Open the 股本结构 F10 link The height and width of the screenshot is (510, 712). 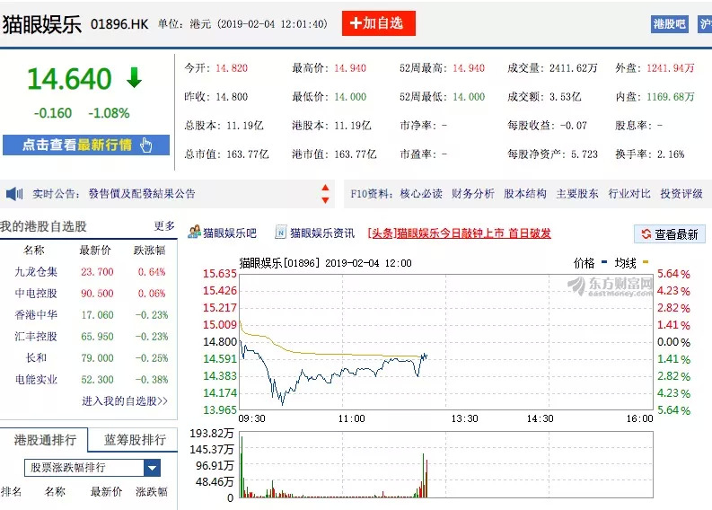525,194
